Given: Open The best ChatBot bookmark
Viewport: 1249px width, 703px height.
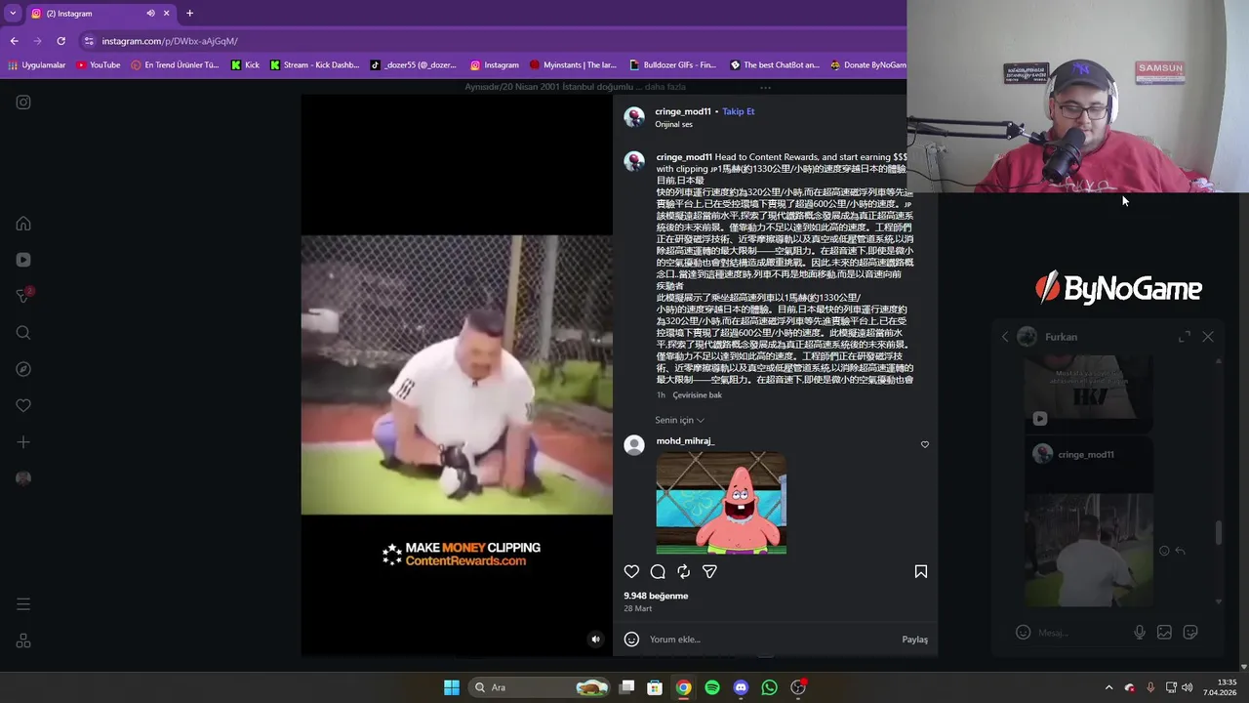Looking at the screenshot, I should [x=775, y=65].
